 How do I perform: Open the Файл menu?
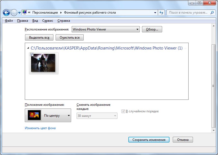click(x=9, y=21)
